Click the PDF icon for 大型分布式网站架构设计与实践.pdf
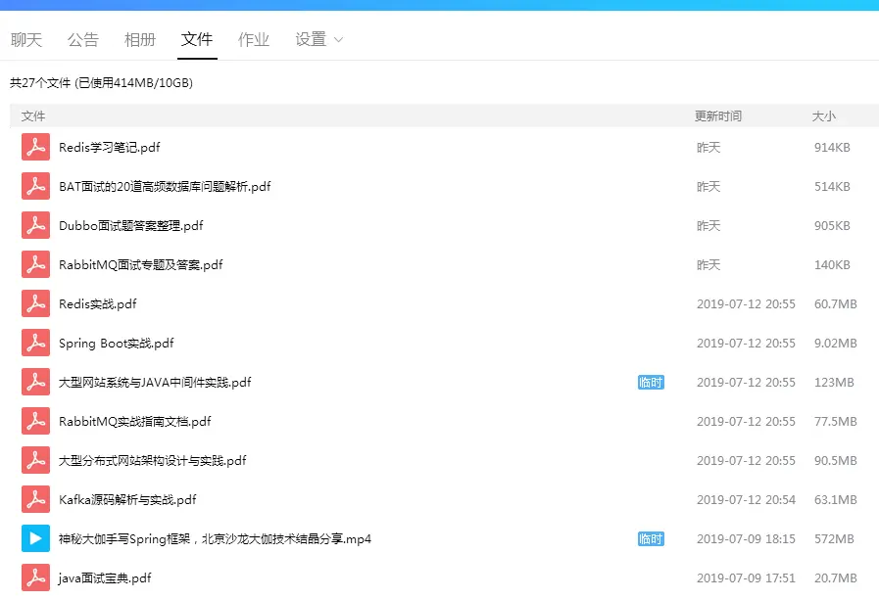 tap(35, 460)
